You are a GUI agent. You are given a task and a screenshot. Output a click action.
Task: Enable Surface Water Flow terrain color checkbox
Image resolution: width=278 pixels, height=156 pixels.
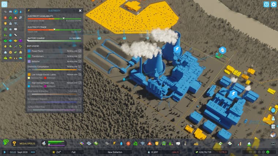click(80, 107)
